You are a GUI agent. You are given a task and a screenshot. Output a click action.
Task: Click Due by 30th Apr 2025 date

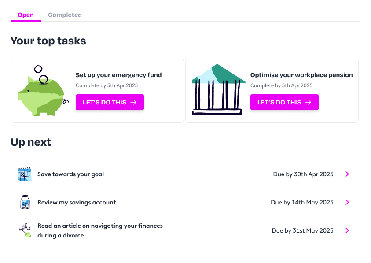303,174
